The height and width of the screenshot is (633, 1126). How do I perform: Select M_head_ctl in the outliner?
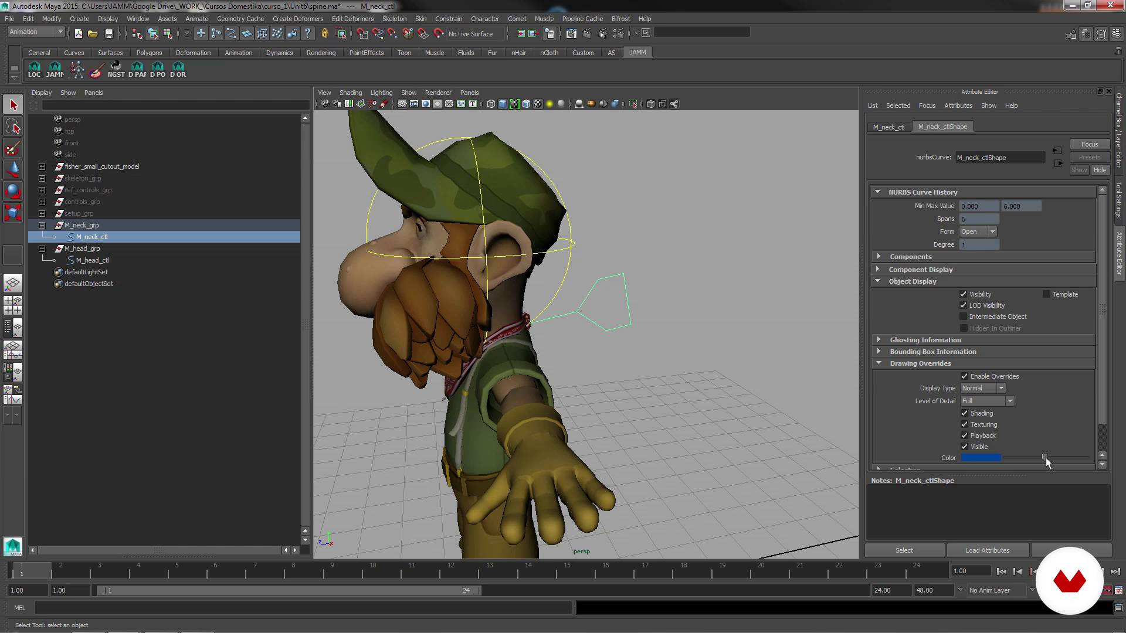point(92,260)
